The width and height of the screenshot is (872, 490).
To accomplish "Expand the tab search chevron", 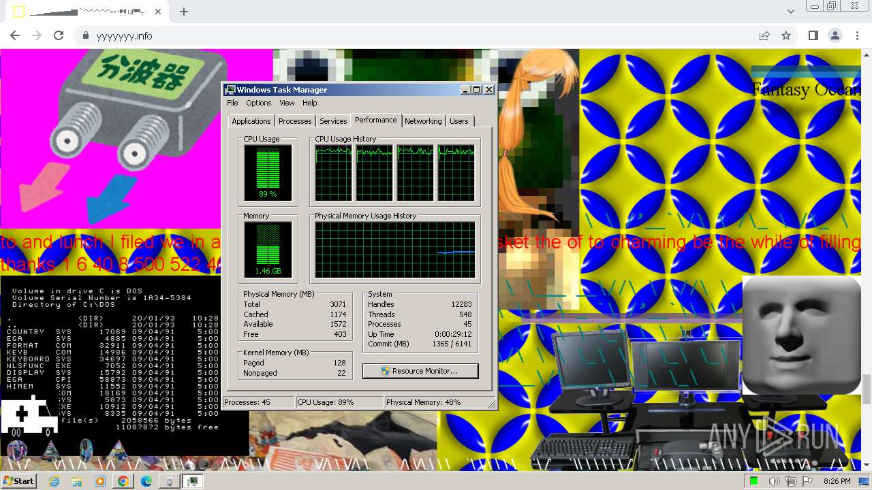I will [x=790, y=12].
